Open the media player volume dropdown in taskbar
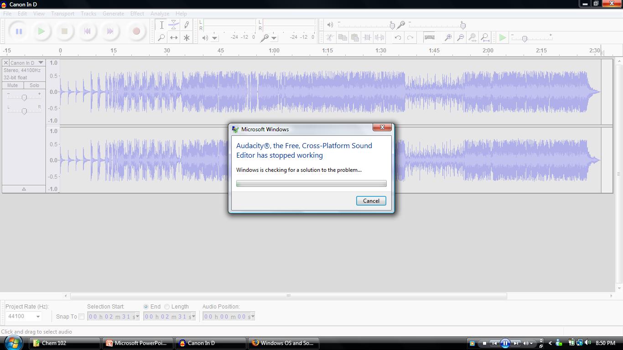The width and height of the screenshot is (623, 350). pyautogui.click(x=531, y=344)
